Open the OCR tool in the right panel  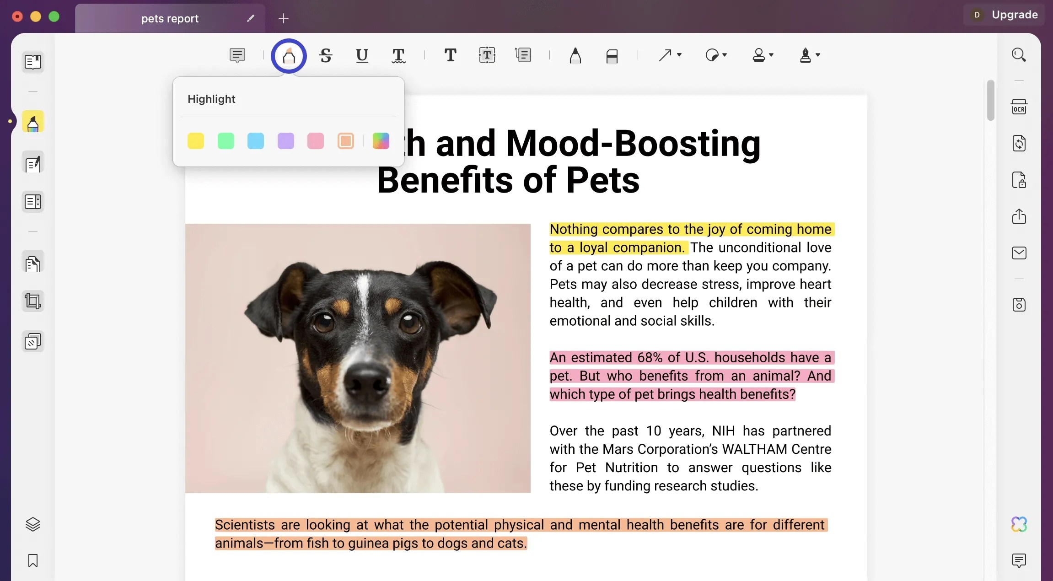pos(1019,106)
